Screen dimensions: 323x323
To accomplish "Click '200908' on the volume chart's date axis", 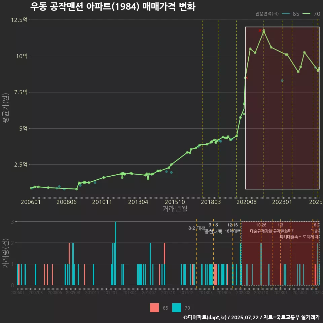I will pos(73,292).
